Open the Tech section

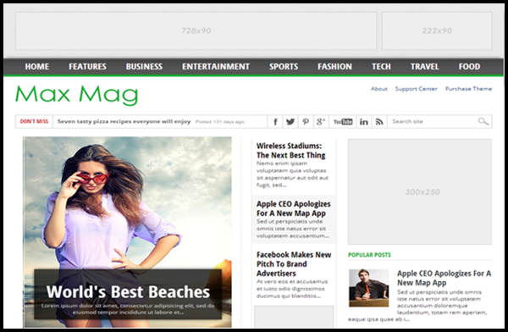pyautogui.click(x=381, y=66)
